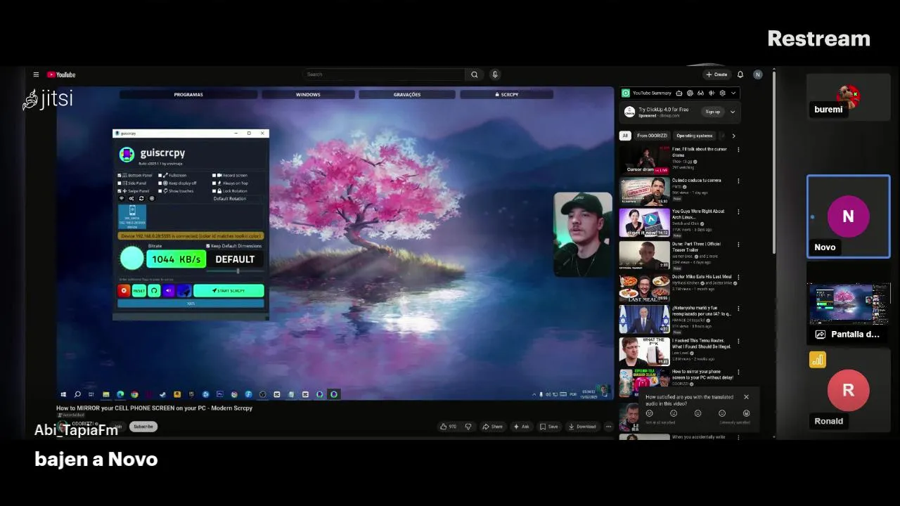
Task: Open options for Dune: Part Three teaser
Action: point(738,245)
